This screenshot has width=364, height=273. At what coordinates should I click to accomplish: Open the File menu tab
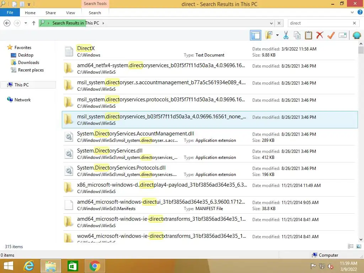coord(10,12)
